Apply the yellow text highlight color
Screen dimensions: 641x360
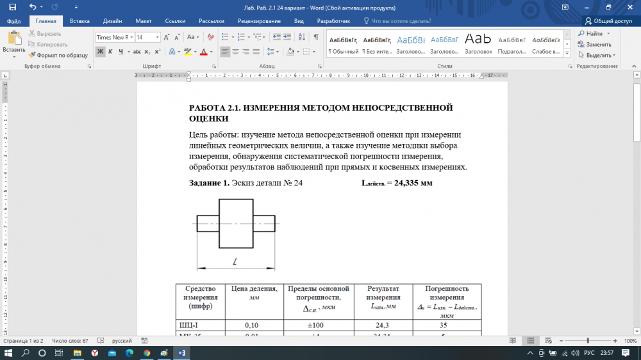[188, 51]
